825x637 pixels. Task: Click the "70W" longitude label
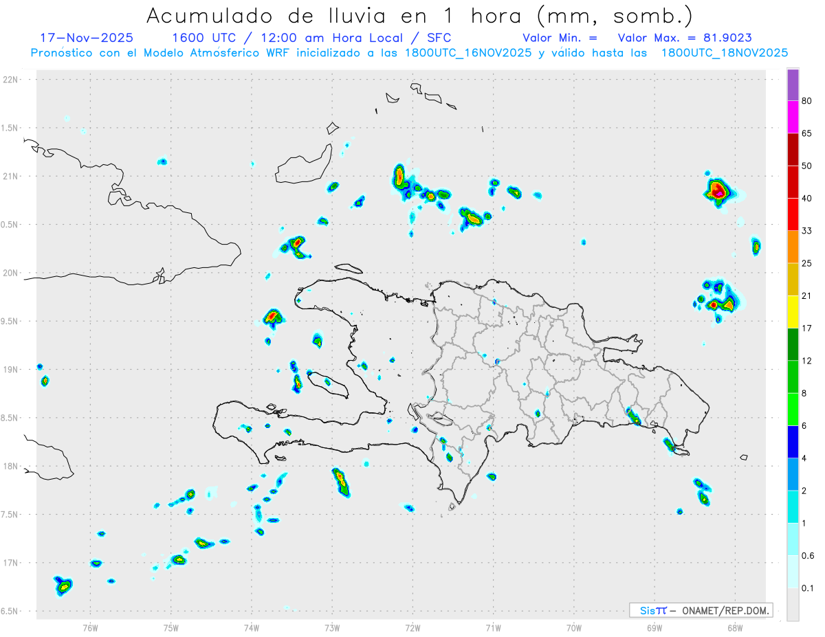574,627
